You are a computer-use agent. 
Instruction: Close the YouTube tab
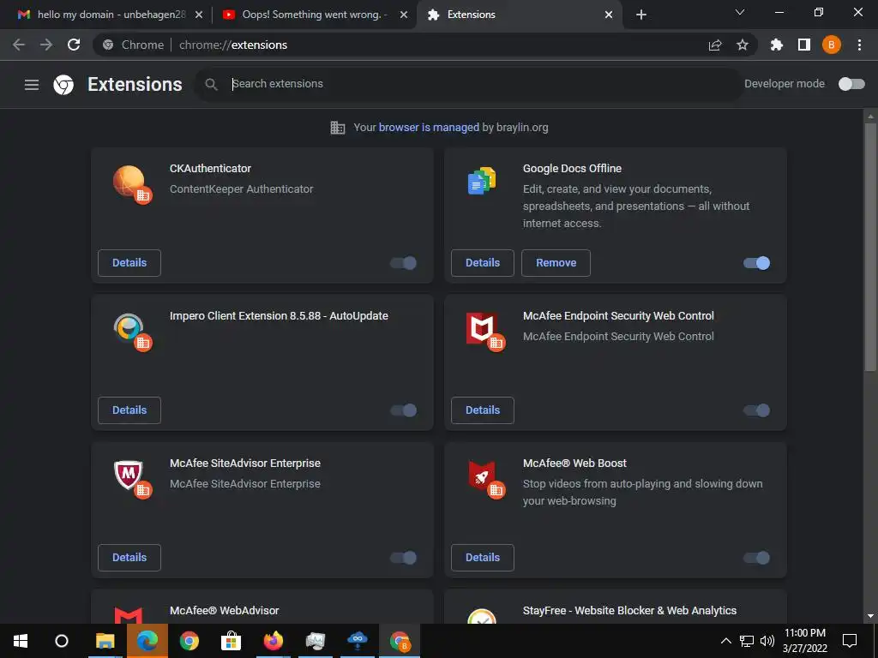tap(404, 15)
